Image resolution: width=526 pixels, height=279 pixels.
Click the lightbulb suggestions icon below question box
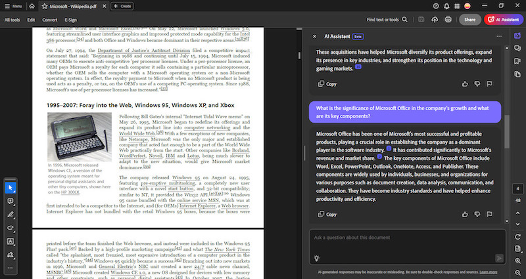(x=317, y=258)
